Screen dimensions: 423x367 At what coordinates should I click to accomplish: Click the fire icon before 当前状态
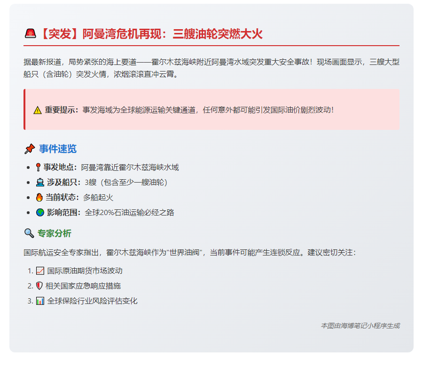(x=39, y=198)
